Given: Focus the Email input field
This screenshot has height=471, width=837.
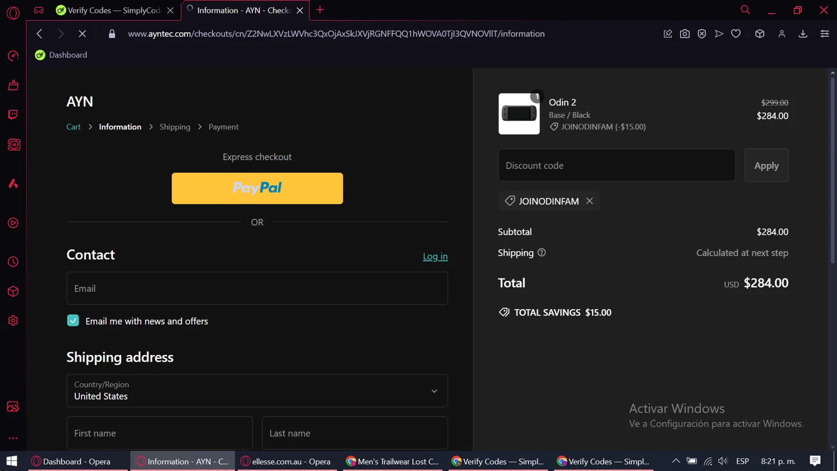Looking at the screenshot, I should point(257,288).
